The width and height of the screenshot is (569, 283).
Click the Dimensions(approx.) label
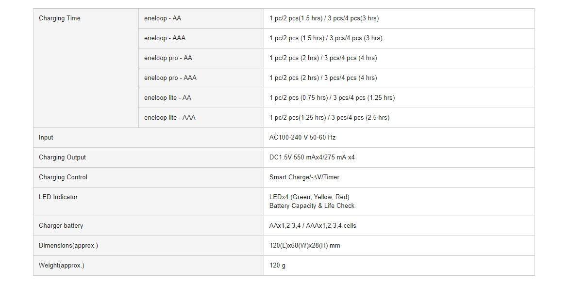click(68, 246)
